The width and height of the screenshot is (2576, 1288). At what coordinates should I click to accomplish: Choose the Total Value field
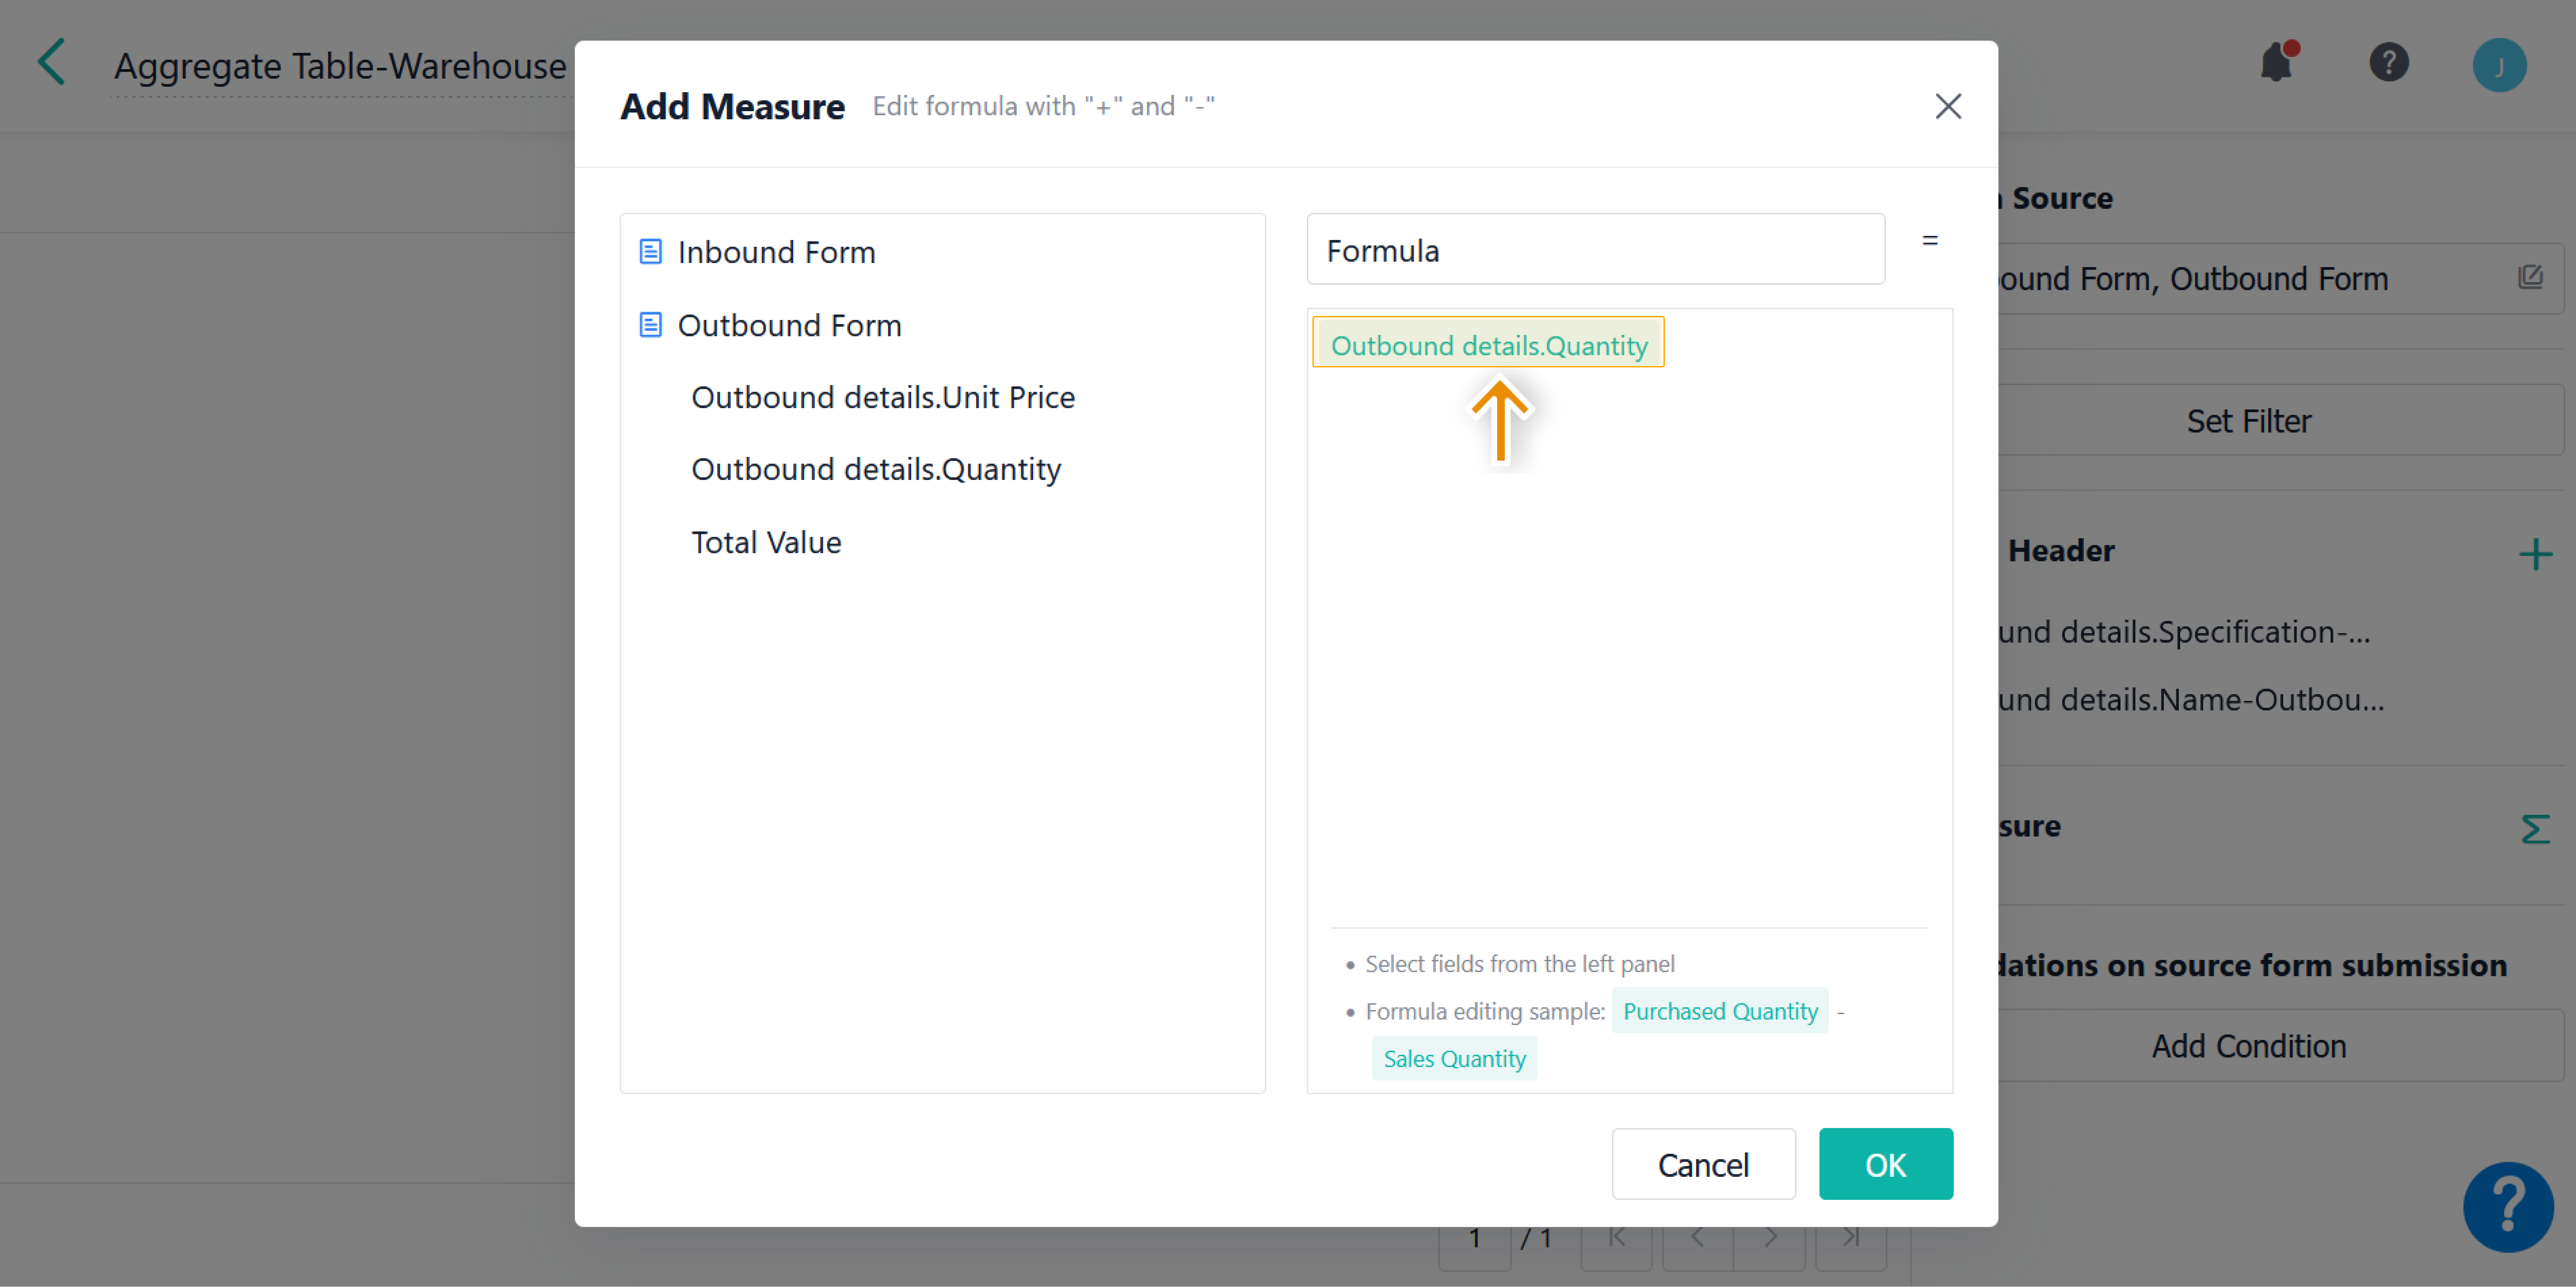(x=766, y=542)
